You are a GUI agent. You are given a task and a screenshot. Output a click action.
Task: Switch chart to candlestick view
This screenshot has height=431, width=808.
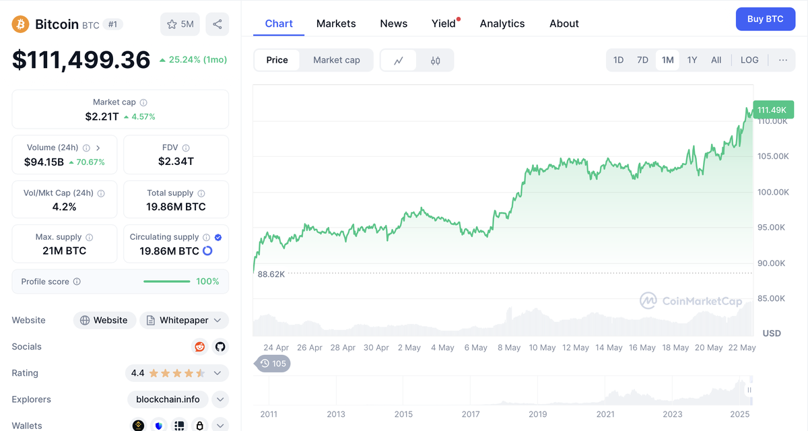[435, 60]
